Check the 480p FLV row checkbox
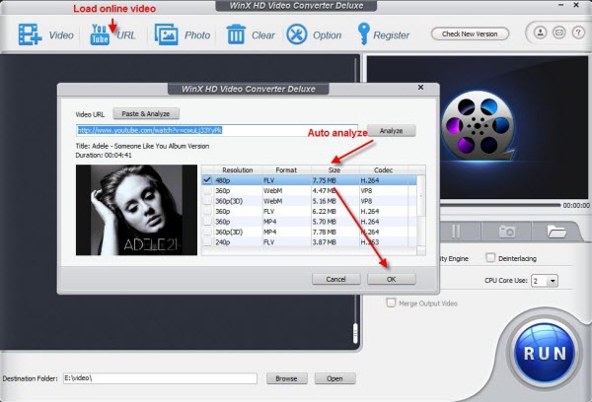Screen dimensions: 592x402 [207, 180]
